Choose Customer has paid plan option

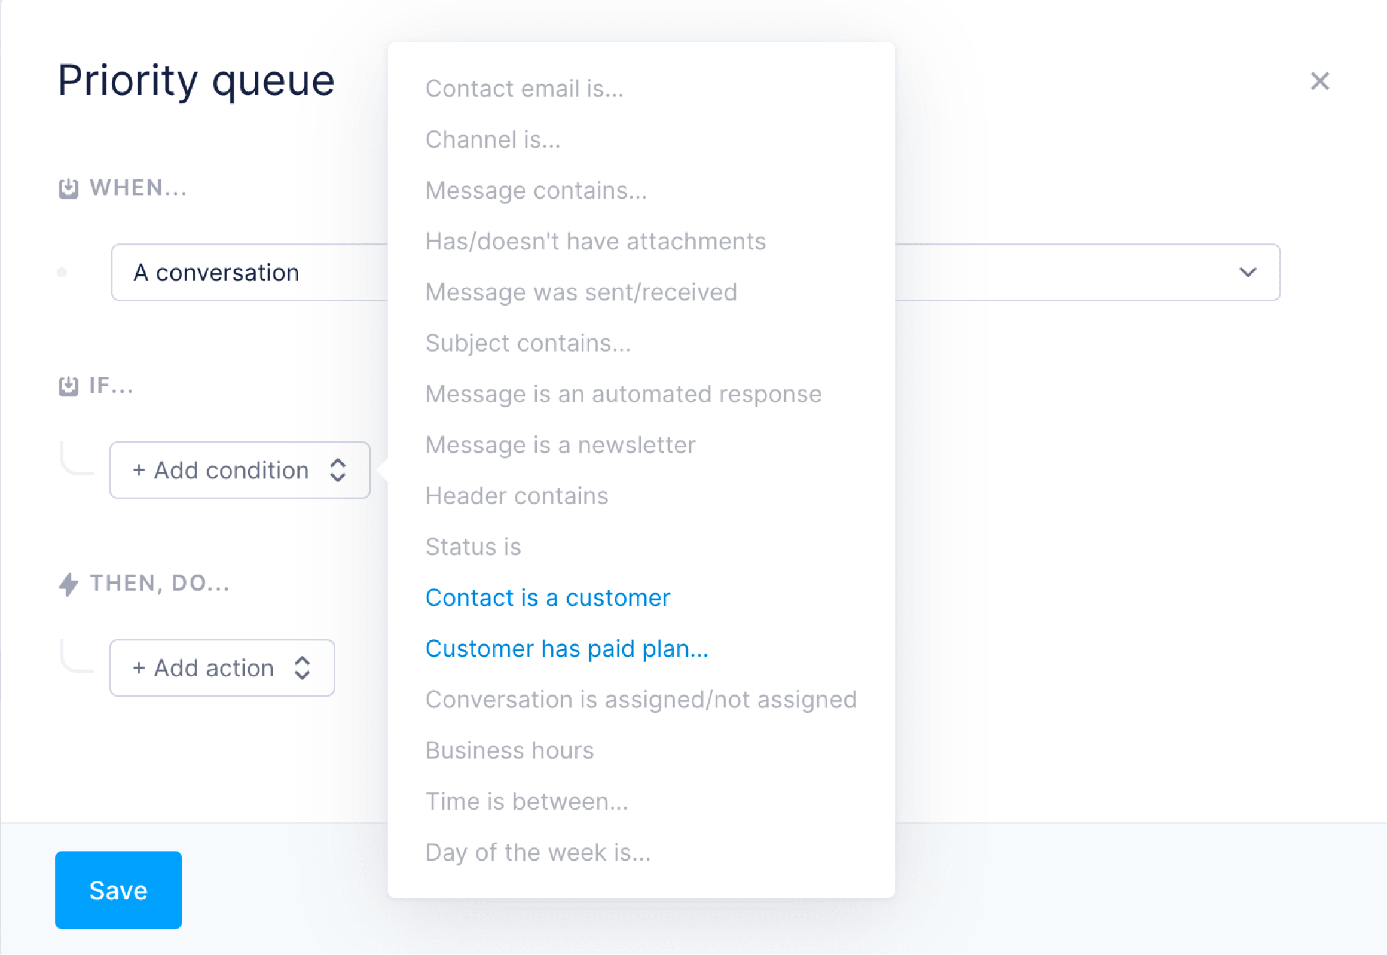[x=567, y=649]
